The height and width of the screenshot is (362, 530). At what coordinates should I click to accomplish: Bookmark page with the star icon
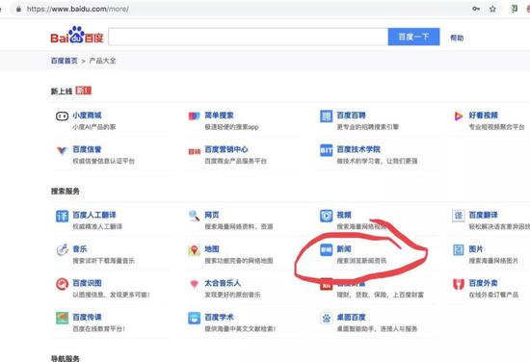492,9
